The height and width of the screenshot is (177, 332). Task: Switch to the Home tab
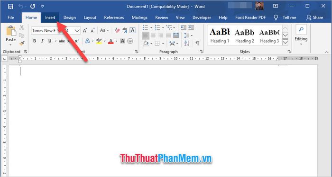31,18
